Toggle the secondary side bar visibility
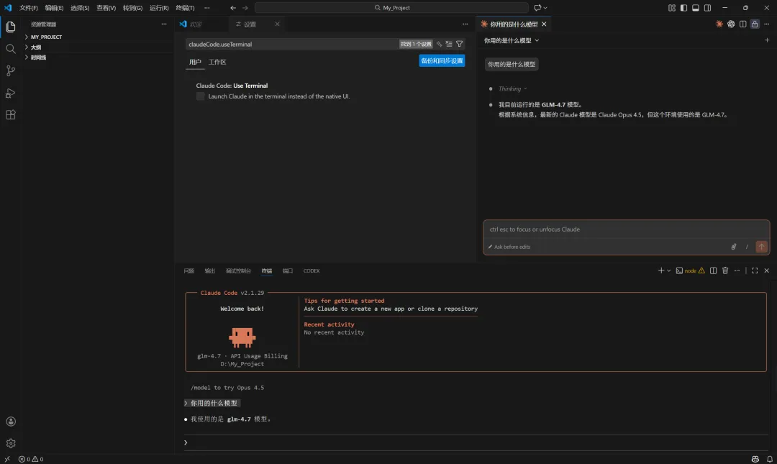 (708, 7)
